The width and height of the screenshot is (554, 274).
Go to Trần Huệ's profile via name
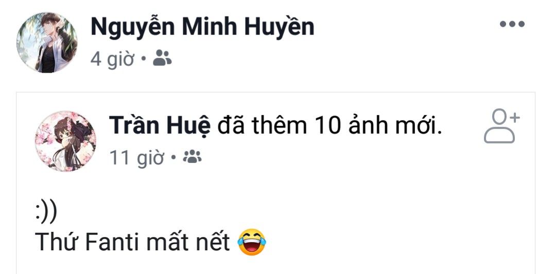[x=160, y=126]
